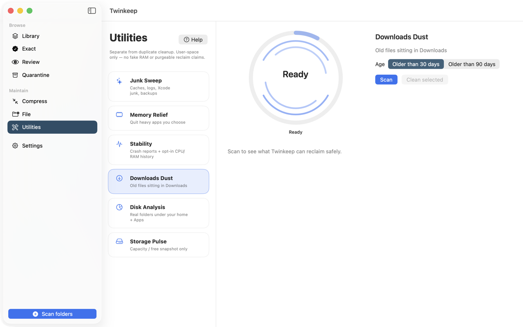Go to the Exact section
The height and width of the screenshot is (327, 523).
[x=52, y=49]
